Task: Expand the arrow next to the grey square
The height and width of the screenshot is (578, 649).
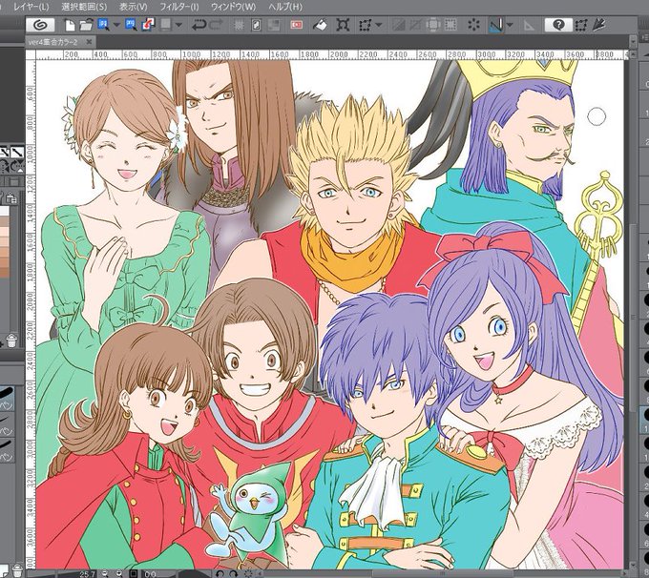Action: point(178,25)
